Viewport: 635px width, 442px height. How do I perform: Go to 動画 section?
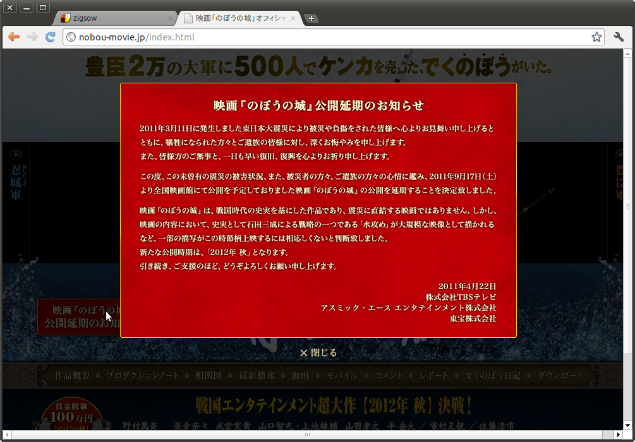300,376
